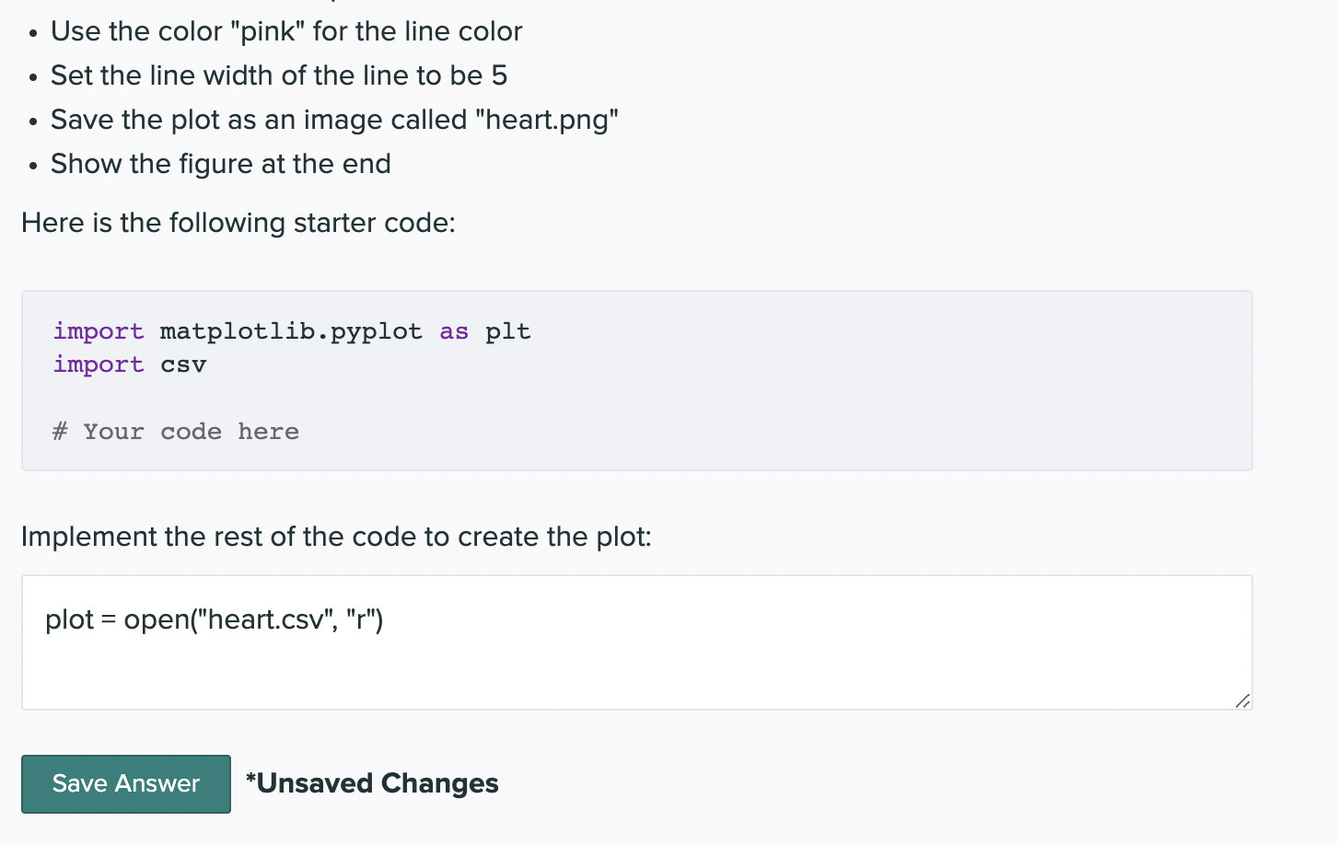The image size is (1337, 845).
Task: Click the 'import csv' code line
Action: tap(130, 365)
